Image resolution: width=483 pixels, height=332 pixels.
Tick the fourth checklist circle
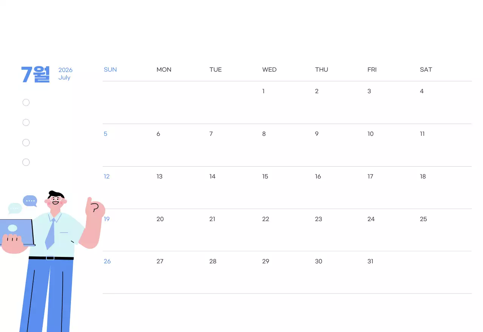26,162
